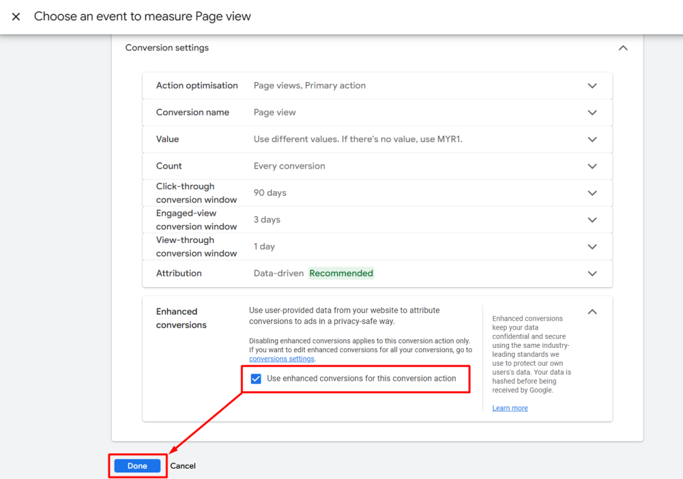Expand View-through conversion window chevron

coord(592,246)
